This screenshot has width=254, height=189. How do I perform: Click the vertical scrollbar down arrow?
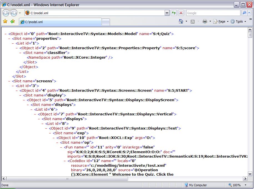(x=250, y=174)
